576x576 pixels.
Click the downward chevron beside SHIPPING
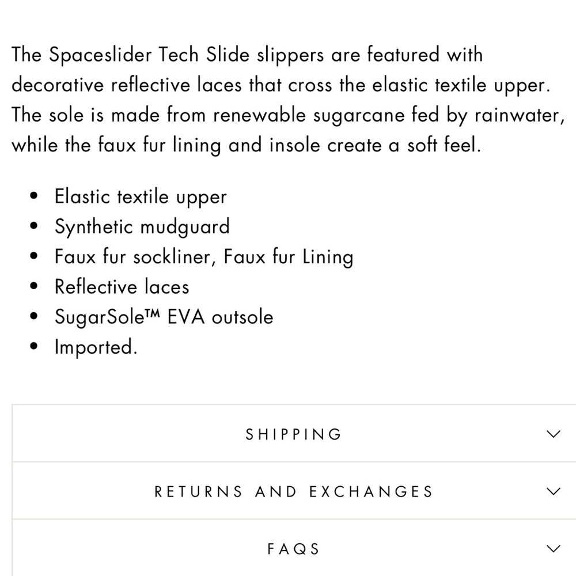click(554, 434)
